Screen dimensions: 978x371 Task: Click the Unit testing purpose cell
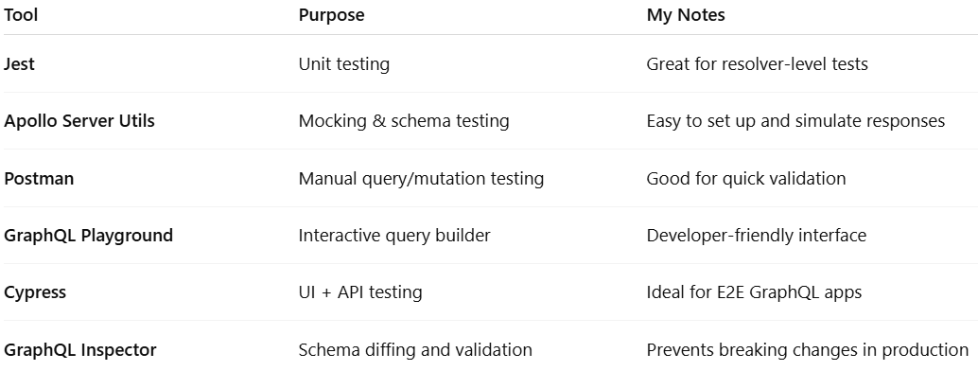click(x=343, y=63)
